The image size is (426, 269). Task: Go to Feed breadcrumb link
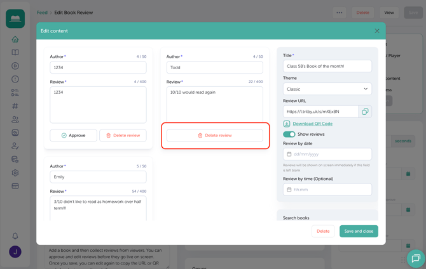pos(42,13)
